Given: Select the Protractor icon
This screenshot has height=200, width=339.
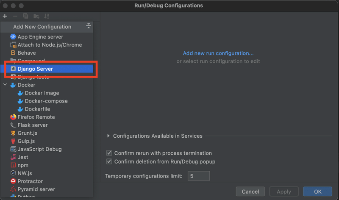Looking at the screenshot, I should click(13, 181).
